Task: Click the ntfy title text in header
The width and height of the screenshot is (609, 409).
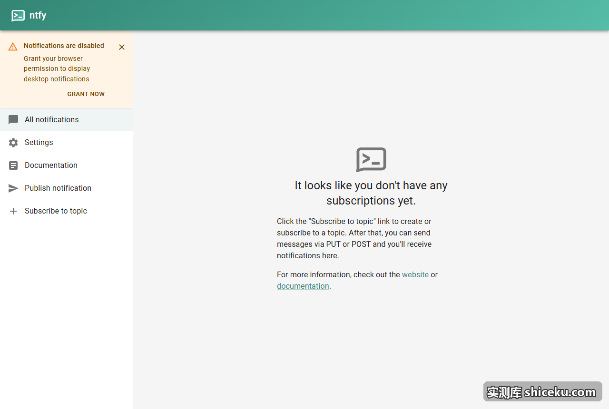Action: 38,15
